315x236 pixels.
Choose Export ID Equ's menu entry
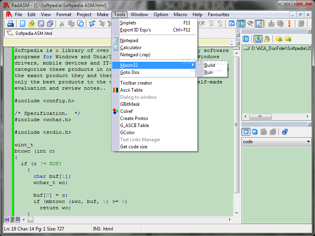pyautogui.click(x=154, y=30)
